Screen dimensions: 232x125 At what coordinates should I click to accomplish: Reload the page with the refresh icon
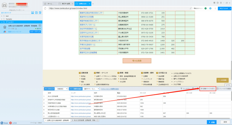[45, 8]
